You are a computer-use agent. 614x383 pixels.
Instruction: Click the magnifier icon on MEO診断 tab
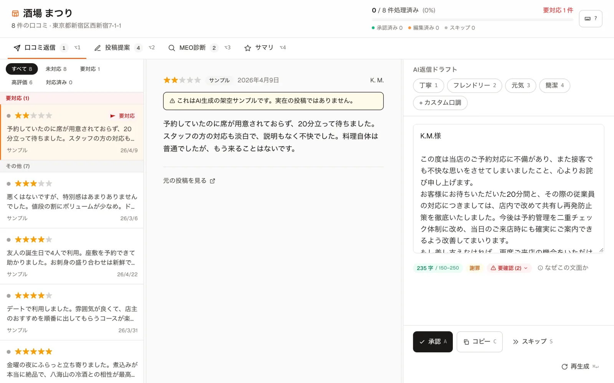[x=172, y=48]
